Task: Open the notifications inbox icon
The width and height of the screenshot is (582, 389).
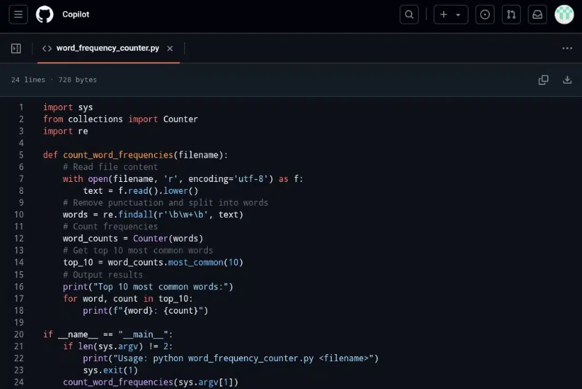Action: tap(537, 15)
